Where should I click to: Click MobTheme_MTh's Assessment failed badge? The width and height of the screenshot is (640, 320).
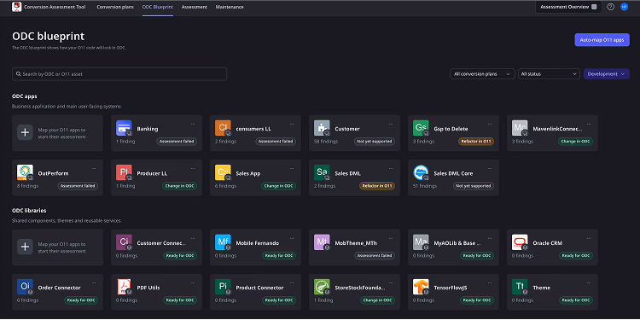375,255
